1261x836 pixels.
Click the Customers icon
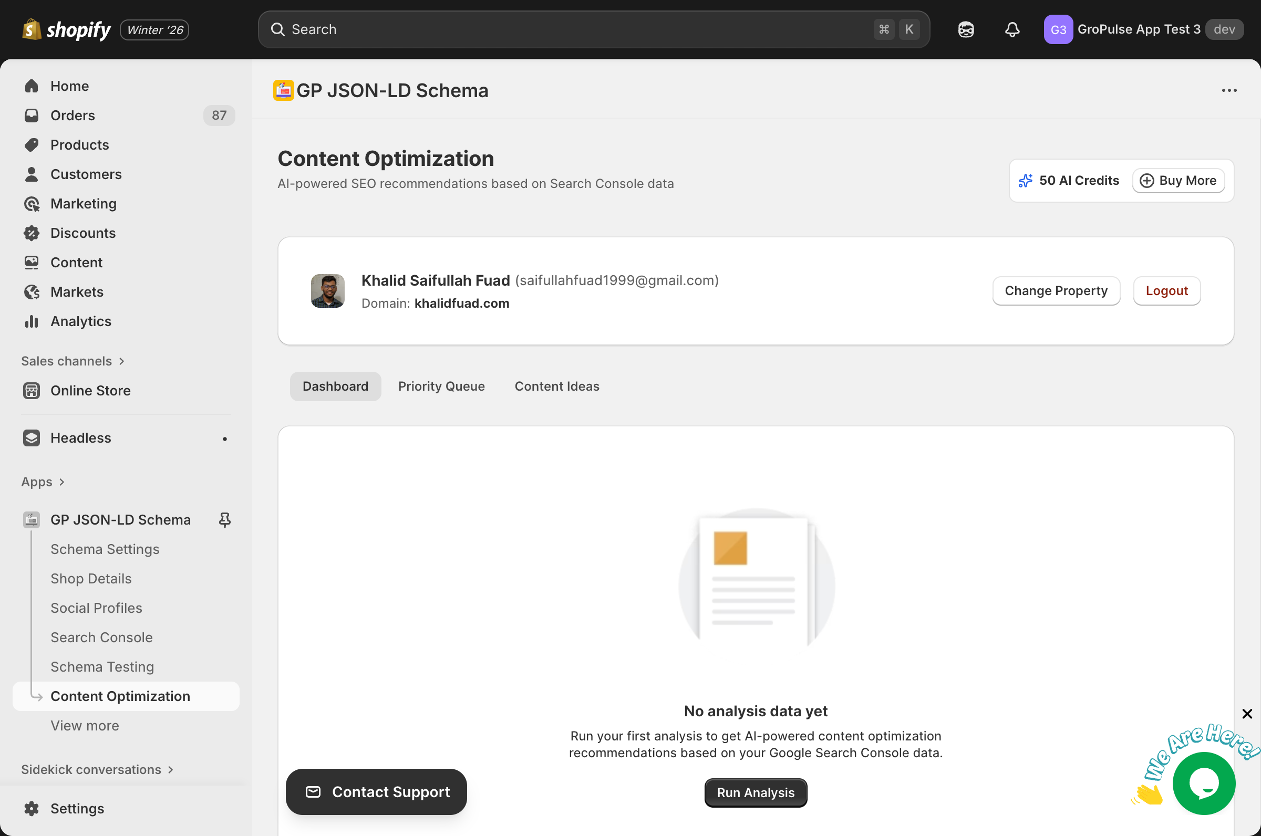(x=32, y=174)
